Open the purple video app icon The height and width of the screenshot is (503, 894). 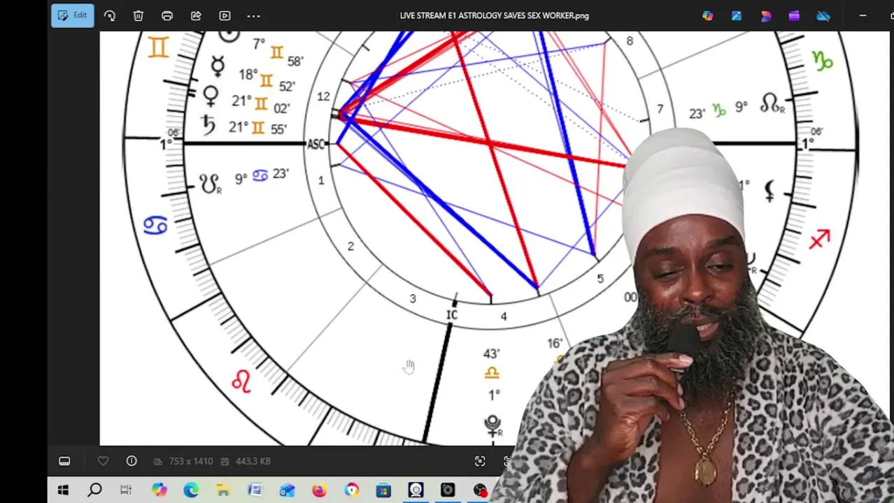coord(794,15)
